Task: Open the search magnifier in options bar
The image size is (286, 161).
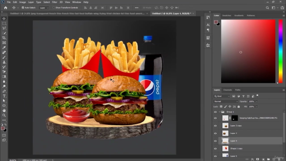Action: [x=267, y=8]
